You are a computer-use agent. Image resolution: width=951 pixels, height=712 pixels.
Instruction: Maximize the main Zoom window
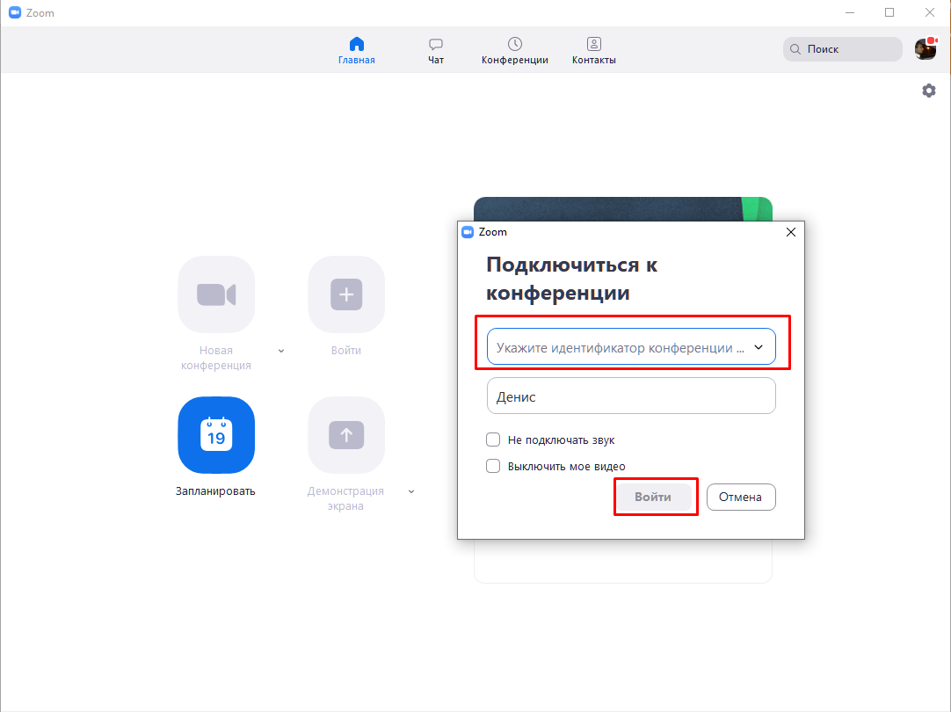click(x=889, y=12)
